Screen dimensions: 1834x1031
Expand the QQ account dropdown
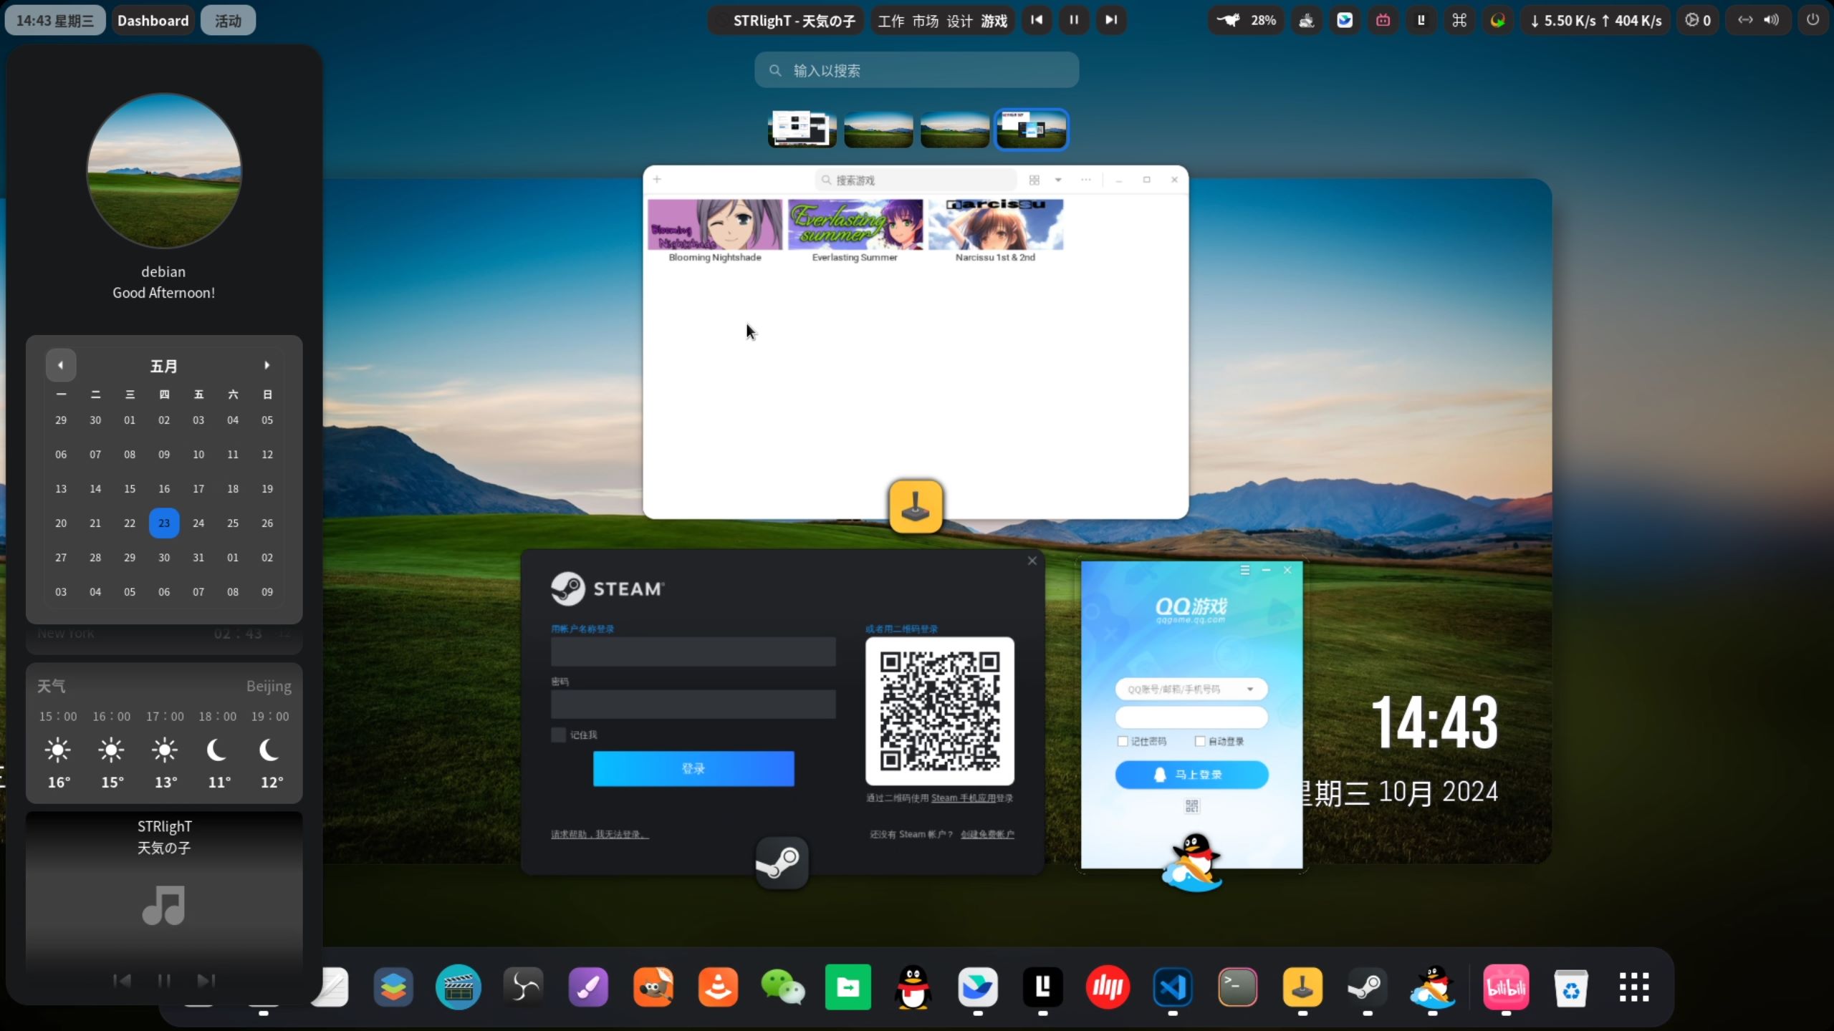[x=1250, y=689]
